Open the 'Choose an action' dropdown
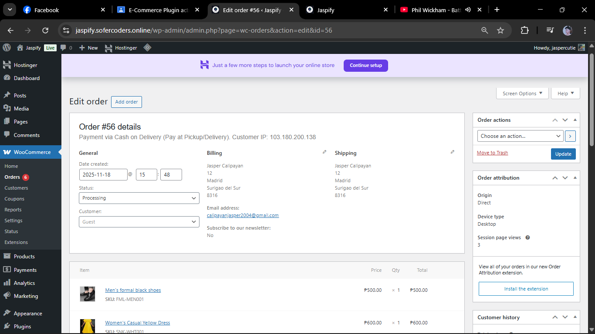 (520, 136)
